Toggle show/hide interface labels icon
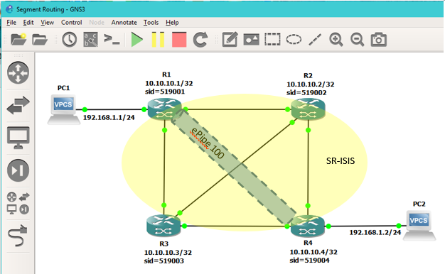The height and width of the screenshot is (279, 445). [91, 40]
